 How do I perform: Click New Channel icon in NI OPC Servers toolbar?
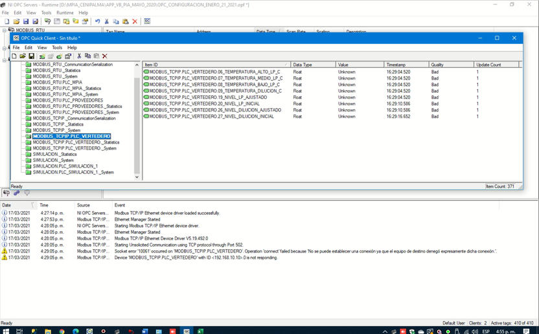47,21
